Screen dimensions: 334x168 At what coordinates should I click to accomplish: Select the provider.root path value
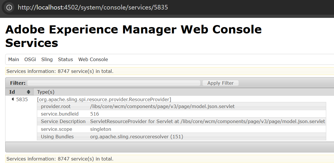coord(162,106)
